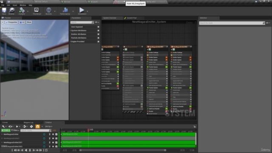Screen dimensions: 272x153
Task: Open the Edit menu
Action: 8,5
